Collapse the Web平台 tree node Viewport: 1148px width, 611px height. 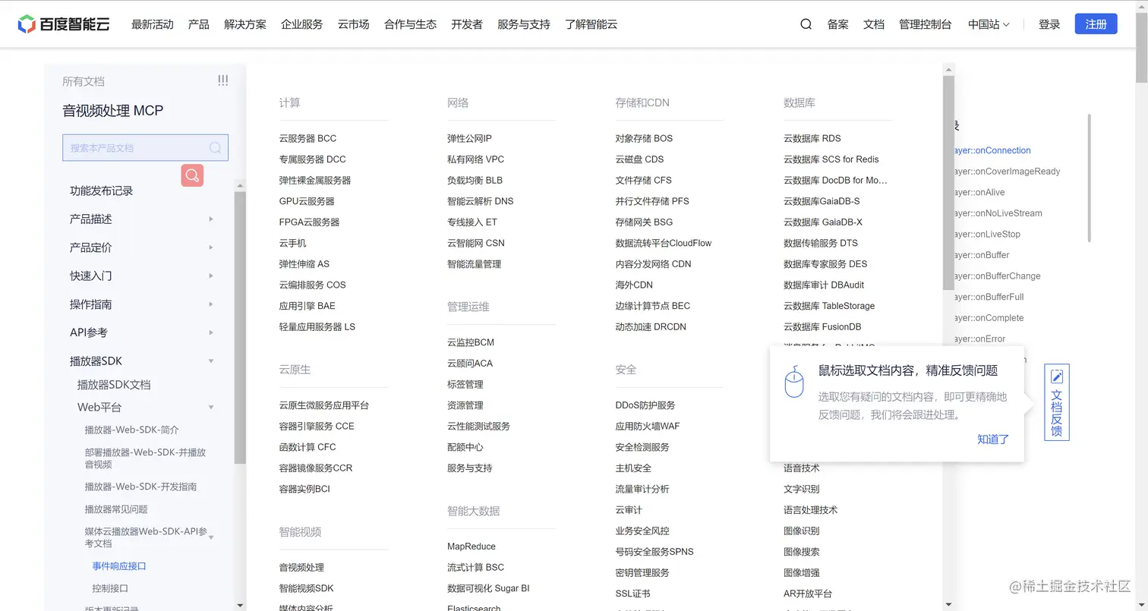[211, 408]
